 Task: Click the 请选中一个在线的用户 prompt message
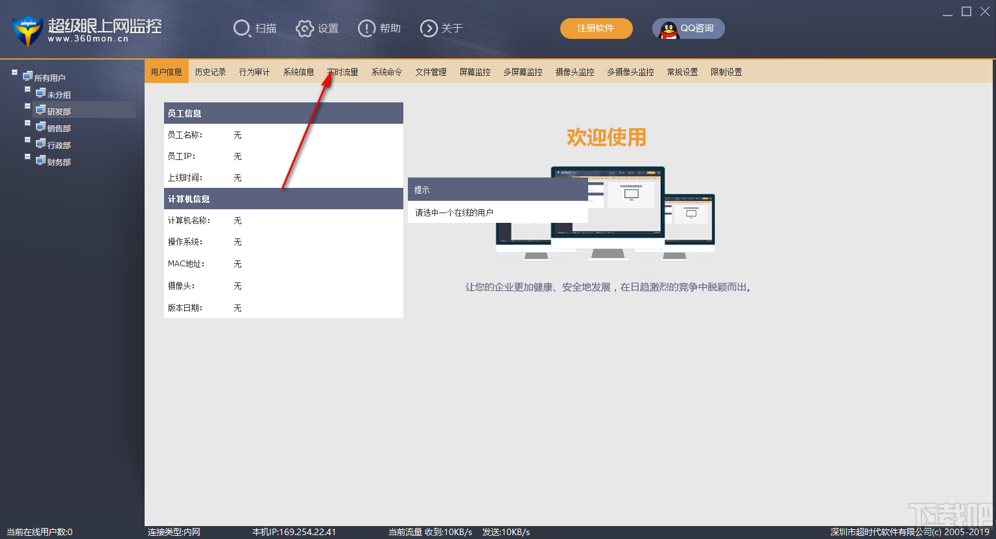(453, 212)
